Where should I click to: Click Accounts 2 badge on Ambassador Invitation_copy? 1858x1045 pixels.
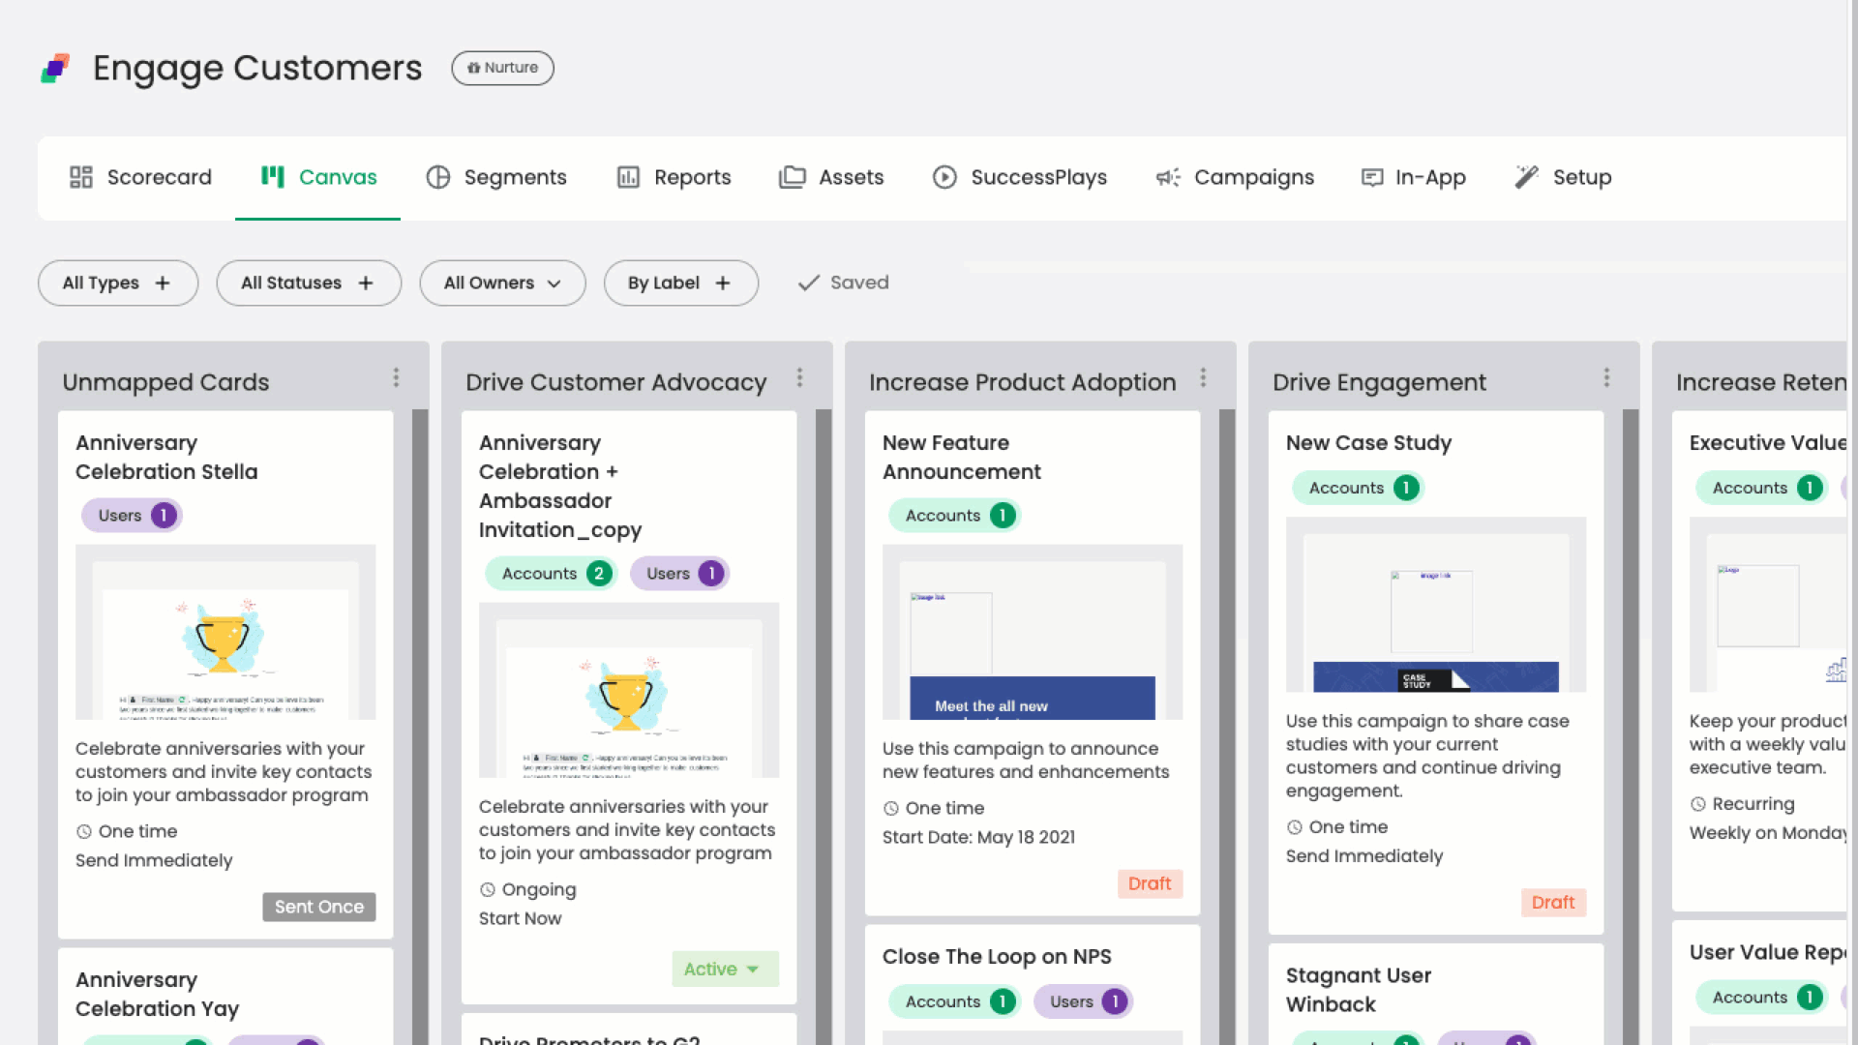pyautogui.click(x=552, y=574)
